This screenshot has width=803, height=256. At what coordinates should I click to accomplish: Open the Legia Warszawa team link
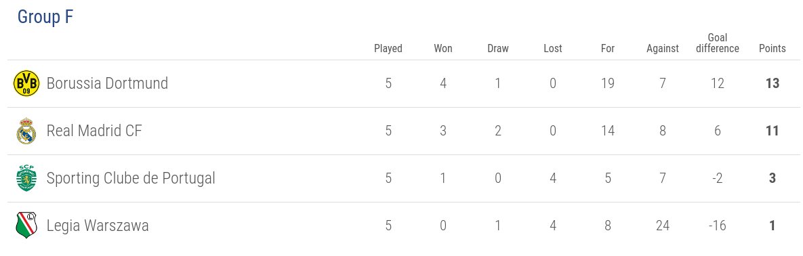[98, 226]
